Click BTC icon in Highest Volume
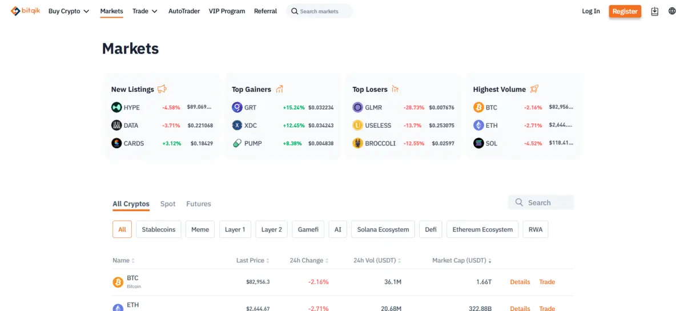 click(x=478, y=107)
